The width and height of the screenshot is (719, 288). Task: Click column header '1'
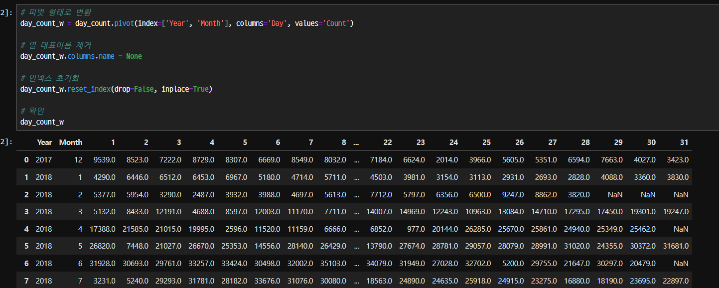[113, 143]
